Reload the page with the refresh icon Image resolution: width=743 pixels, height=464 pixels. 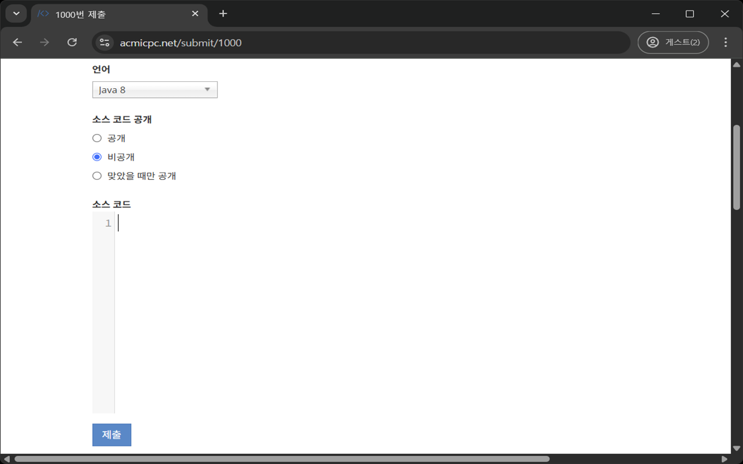pos(72,42)
